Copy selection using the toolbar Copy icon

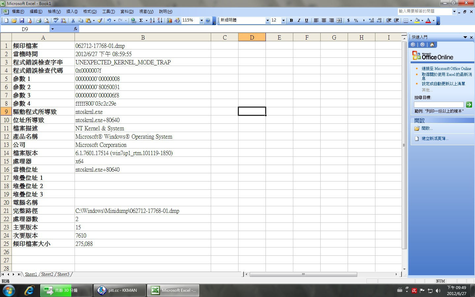(x=80, y=20)
